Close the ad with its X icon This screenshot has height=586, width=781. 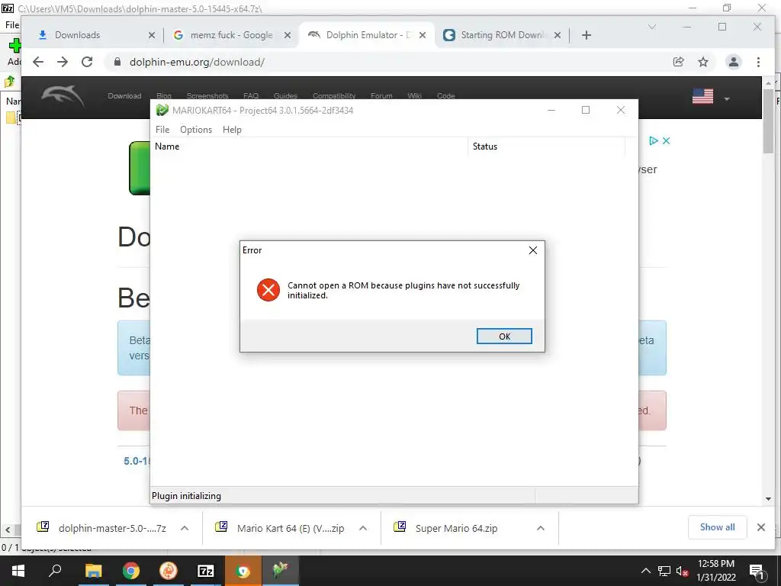pos(667,141)
